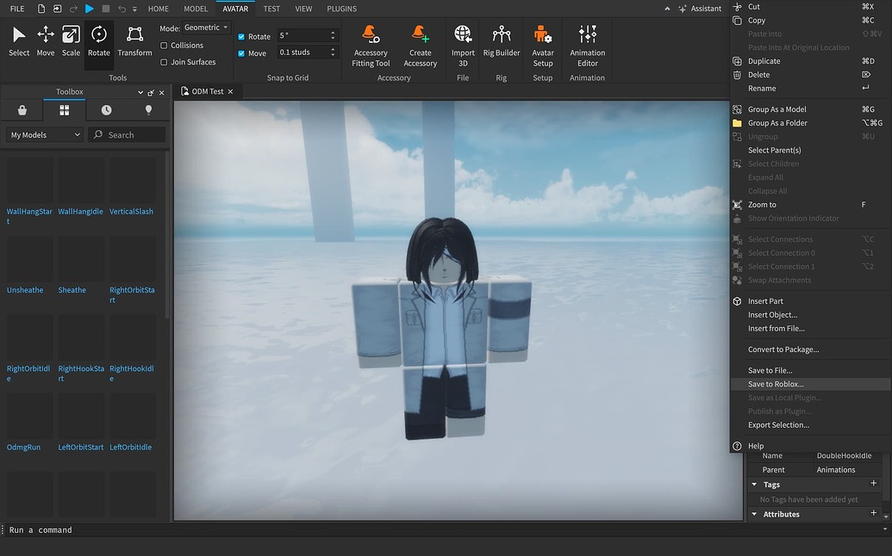
Task: Uncheck the Rotate snap checkbox
Action: click(x=243, y=36)
